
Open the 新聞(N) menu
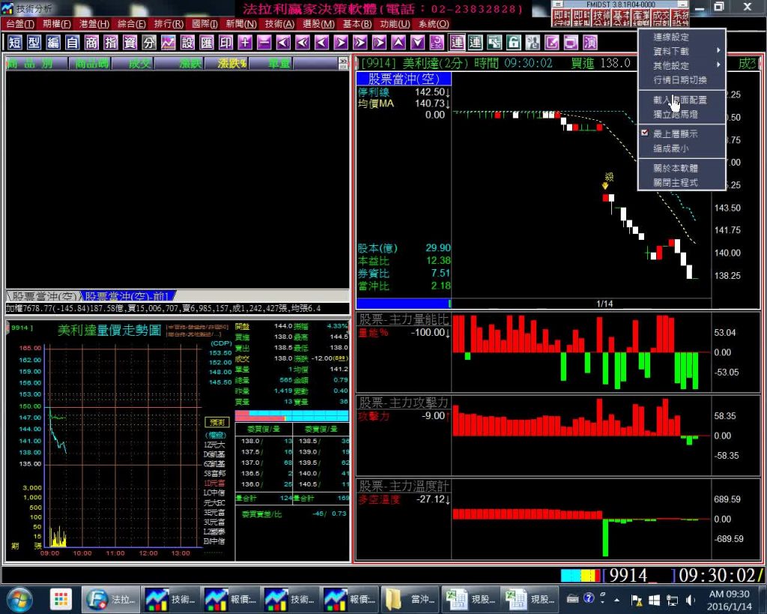pos(241,24)
